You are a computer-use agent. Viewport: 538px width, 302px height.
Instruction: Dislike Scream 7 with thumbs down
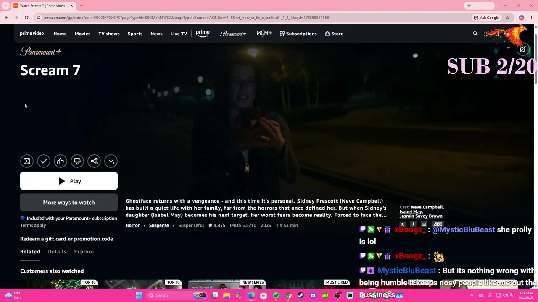tap(77, 161)
